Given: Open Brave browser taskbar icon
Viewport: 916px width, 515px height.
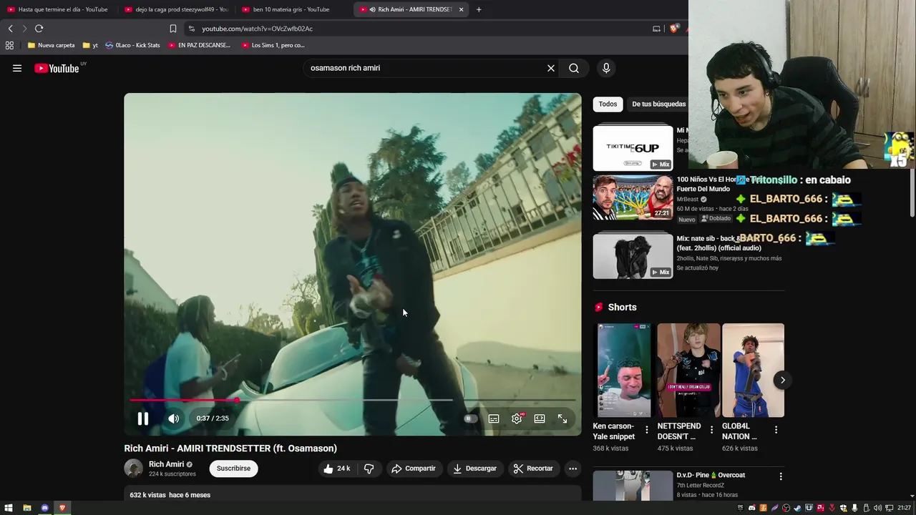Looking at the screenshot, I should [x=62, y=508].
